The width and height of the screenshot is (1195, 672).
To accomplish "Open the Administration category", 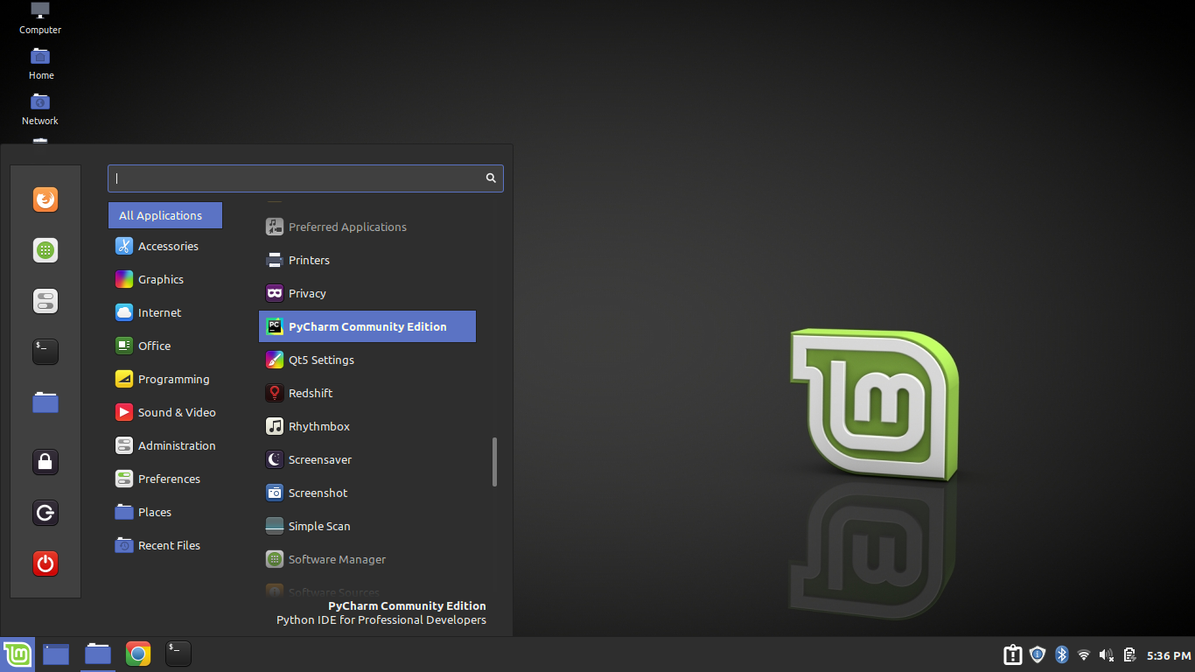I will (x=165, y=446).
